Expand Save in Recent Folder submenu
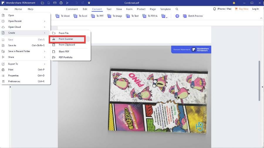 (25, 51)
